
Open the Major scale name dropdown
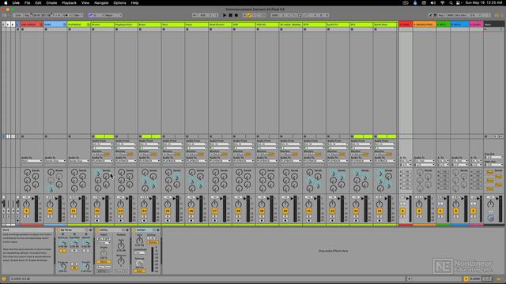pyautogui.click(x=113, y=15)
